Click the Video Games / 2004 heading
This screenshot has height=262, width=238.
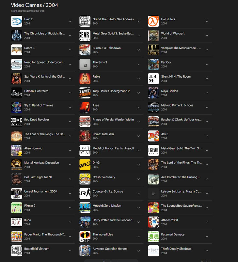pos(35,5)
